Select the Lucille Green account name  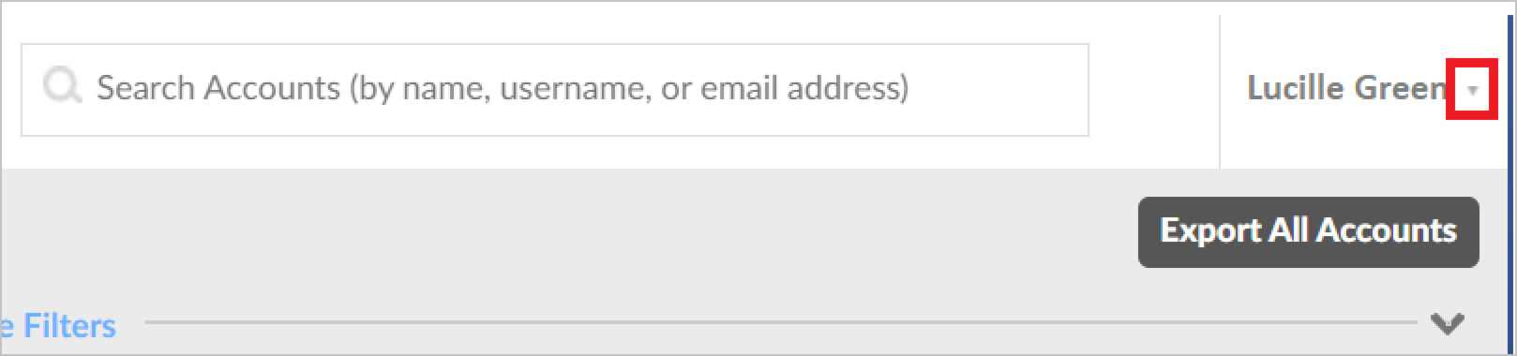(x=1347, y=88)
